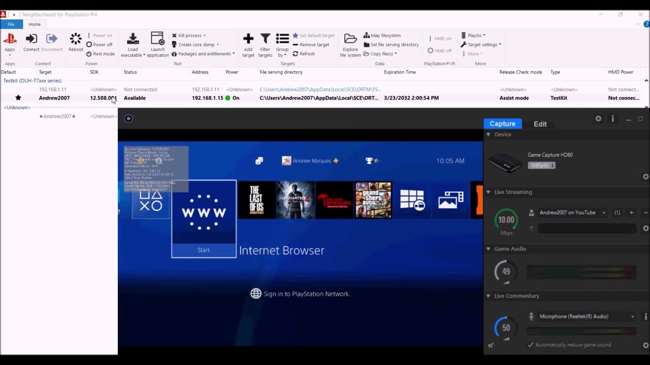Screen dimensions: 650x365
Task: Sort by File serving directory column
Action: click(x=281, y=72)
